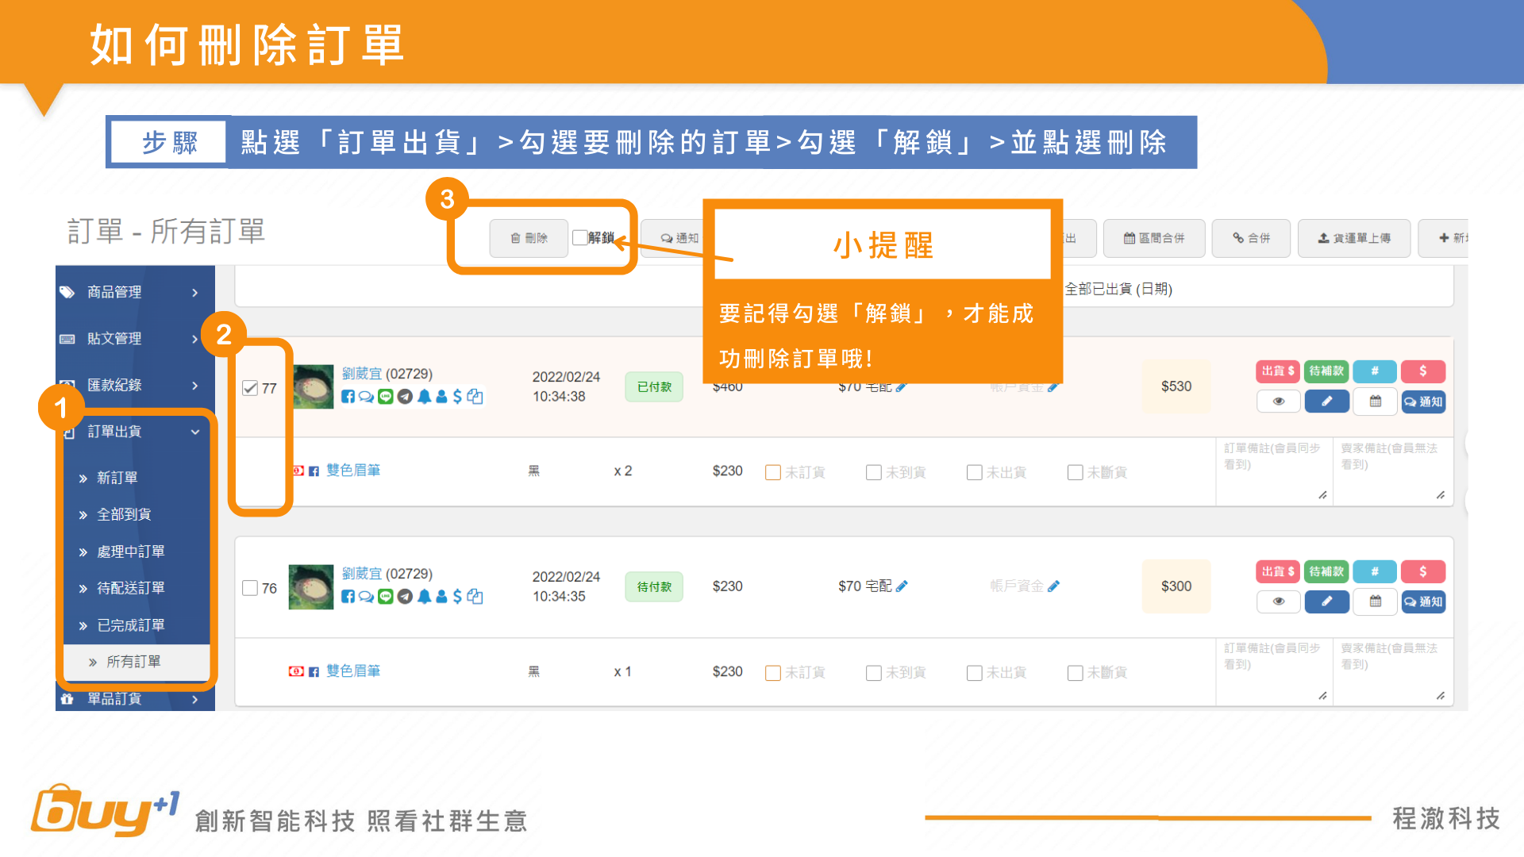This screenshot has height=857, width=1524.
Task: Check the 解鎖 checkbox
Action: tap(580, 238)
